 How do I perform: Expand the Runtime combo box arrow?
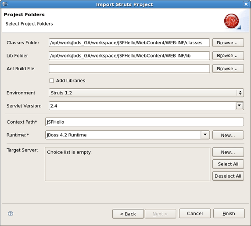click(x=205, y=135)
